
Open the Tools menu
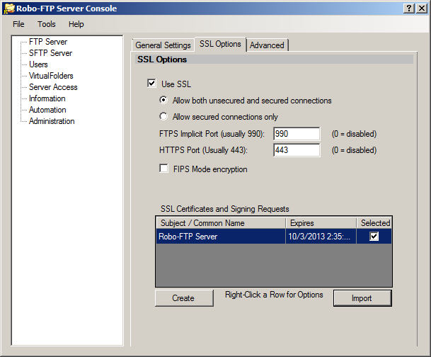pos(47,24)
